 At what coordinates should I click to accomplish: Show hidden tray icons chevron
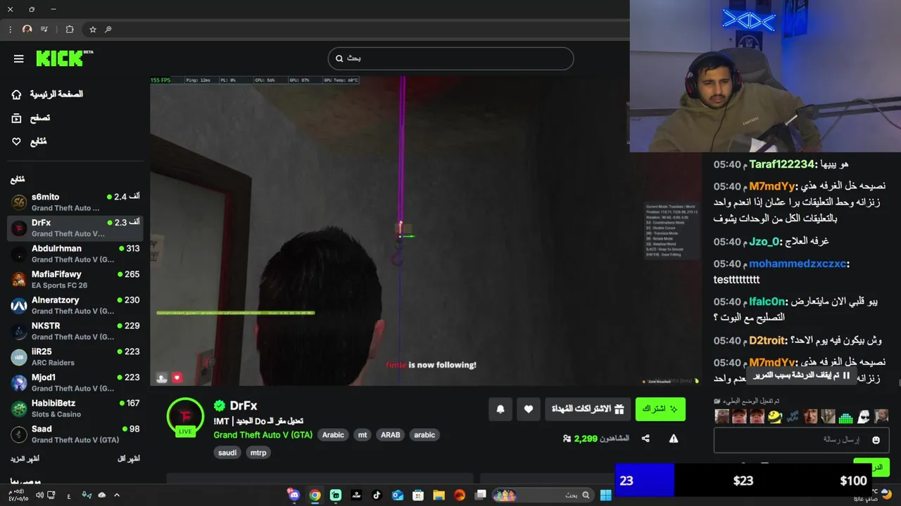coord(116,495)
